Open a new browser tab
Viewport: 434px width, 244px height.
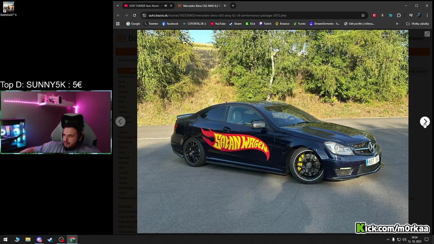(233, 6)
